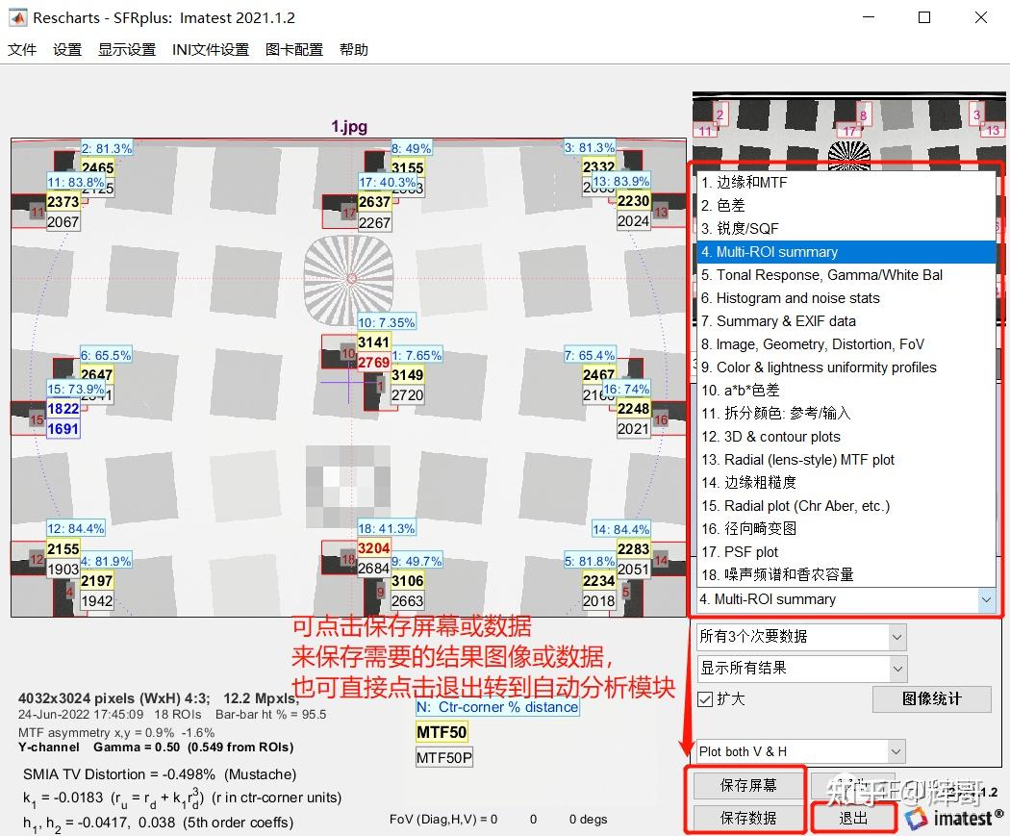The width and height of the screenshot is (1010, 836).
Task: Open the 设置 menu
Action: (x=66, y=49)
